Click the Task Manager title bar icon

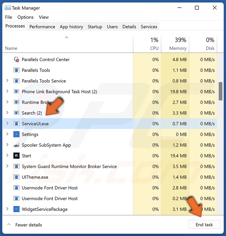[8, 8]
